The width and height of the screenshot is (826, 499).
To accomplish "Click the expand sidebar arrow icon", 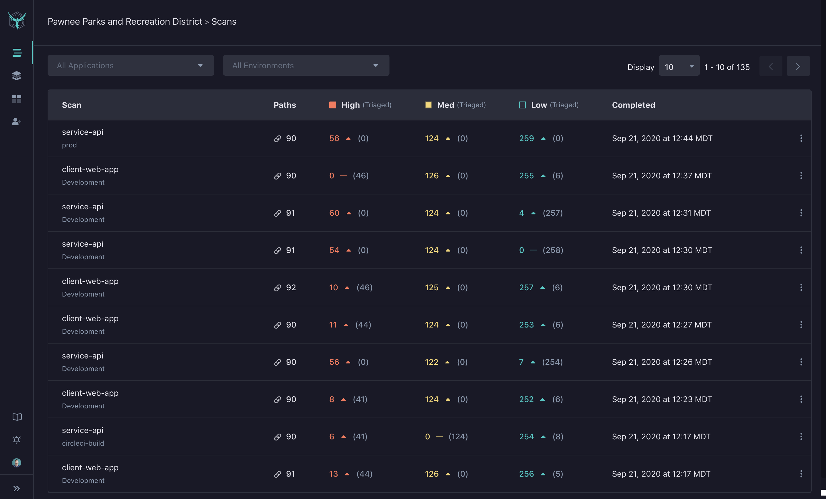I will coord(17,488).
